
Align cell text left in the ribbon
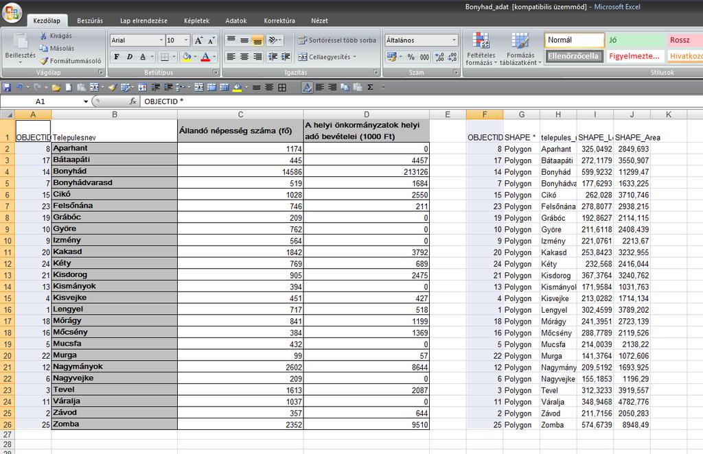(231, 57)
